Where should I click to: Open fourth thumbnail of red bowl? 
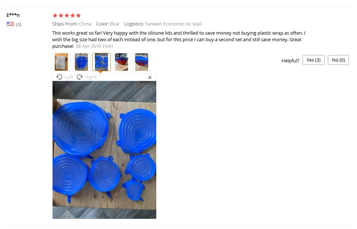(121, 62)
